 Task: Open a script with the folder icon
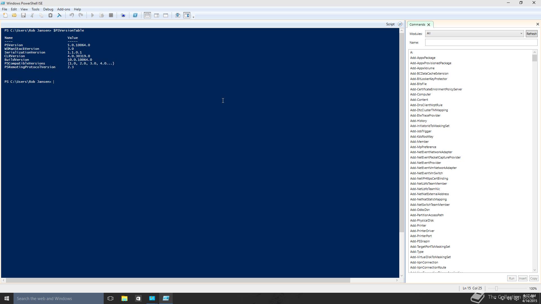point(14,15)
